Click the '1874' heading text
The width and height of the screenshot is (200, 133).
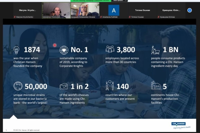(32, 50)
